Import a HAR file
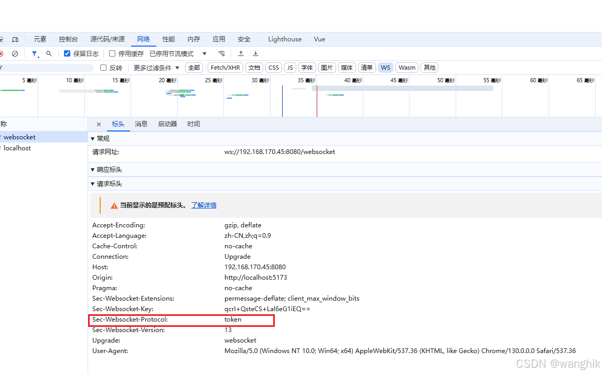 (x=241, y=53)
